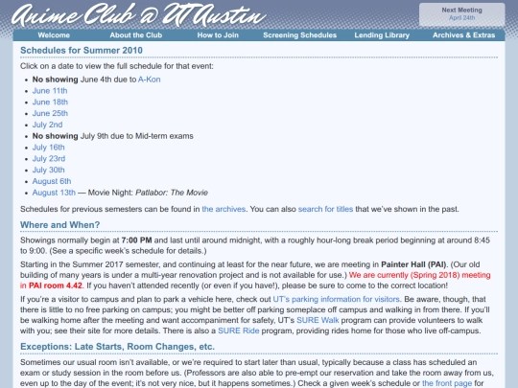Follow the SURE Walk link
Viewport: 518px width, 388px height.
coord(318,320)
